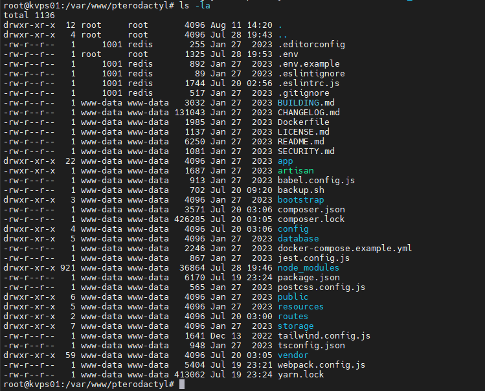
Task: Click the composer.lock file name
Action: point(311,219)
